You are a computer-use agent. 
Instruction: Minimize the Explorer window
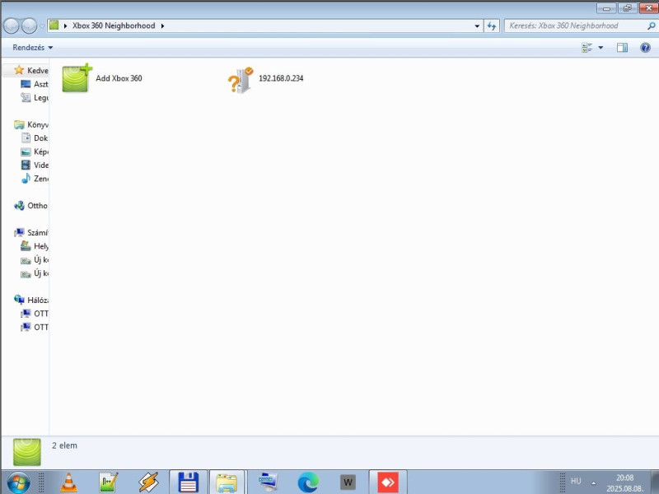[606, 8]
